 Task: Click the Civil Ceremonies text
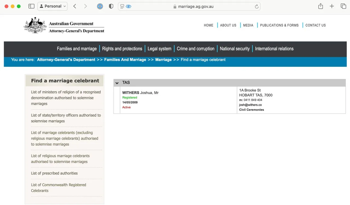252,110
